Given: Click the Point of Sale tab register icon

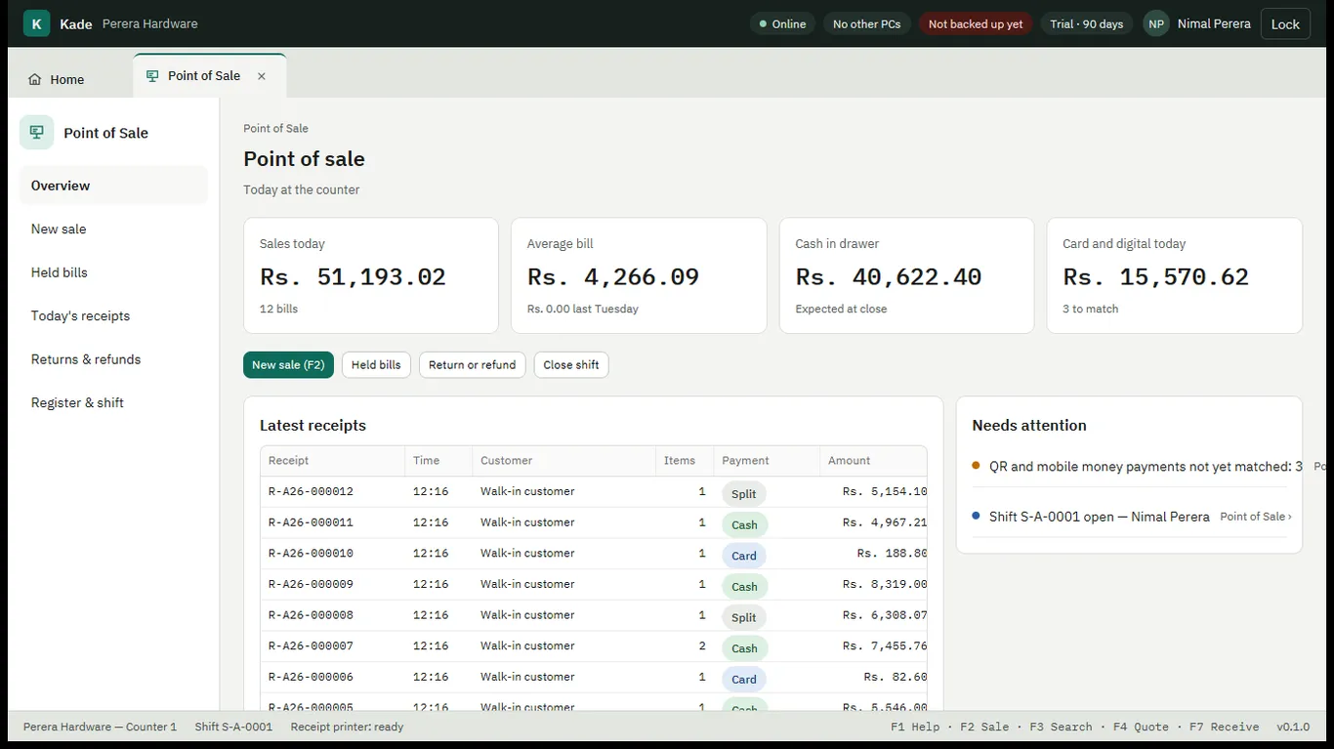Looking at the screenshot, I should coord(152,76).
